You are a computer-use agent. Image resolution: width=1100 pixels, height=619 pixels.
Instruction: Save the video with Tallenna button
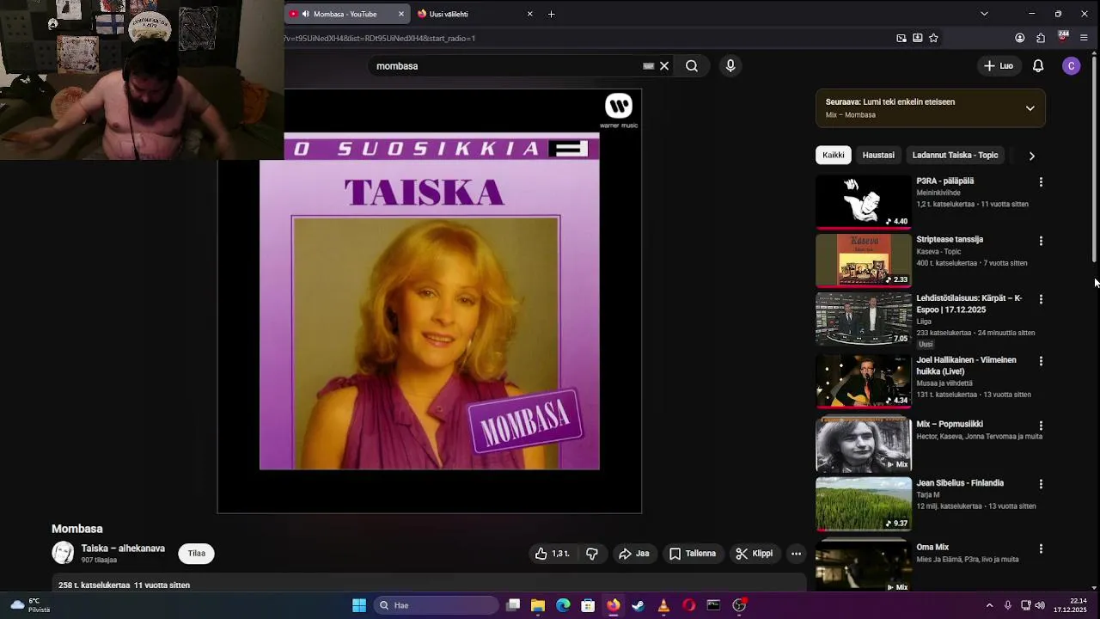[x=693, y=554]
